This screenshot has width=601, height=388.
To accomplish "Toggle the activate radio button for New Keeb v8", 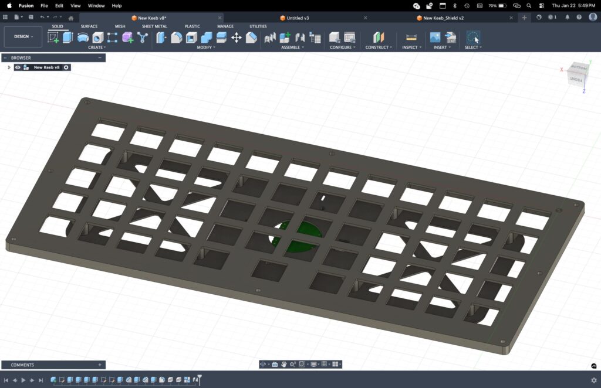I will (x=66, y=67).
